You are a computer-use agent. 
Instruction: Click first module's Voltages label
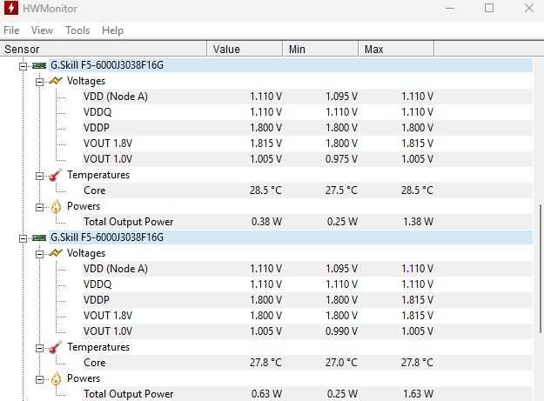click(85, 81)
